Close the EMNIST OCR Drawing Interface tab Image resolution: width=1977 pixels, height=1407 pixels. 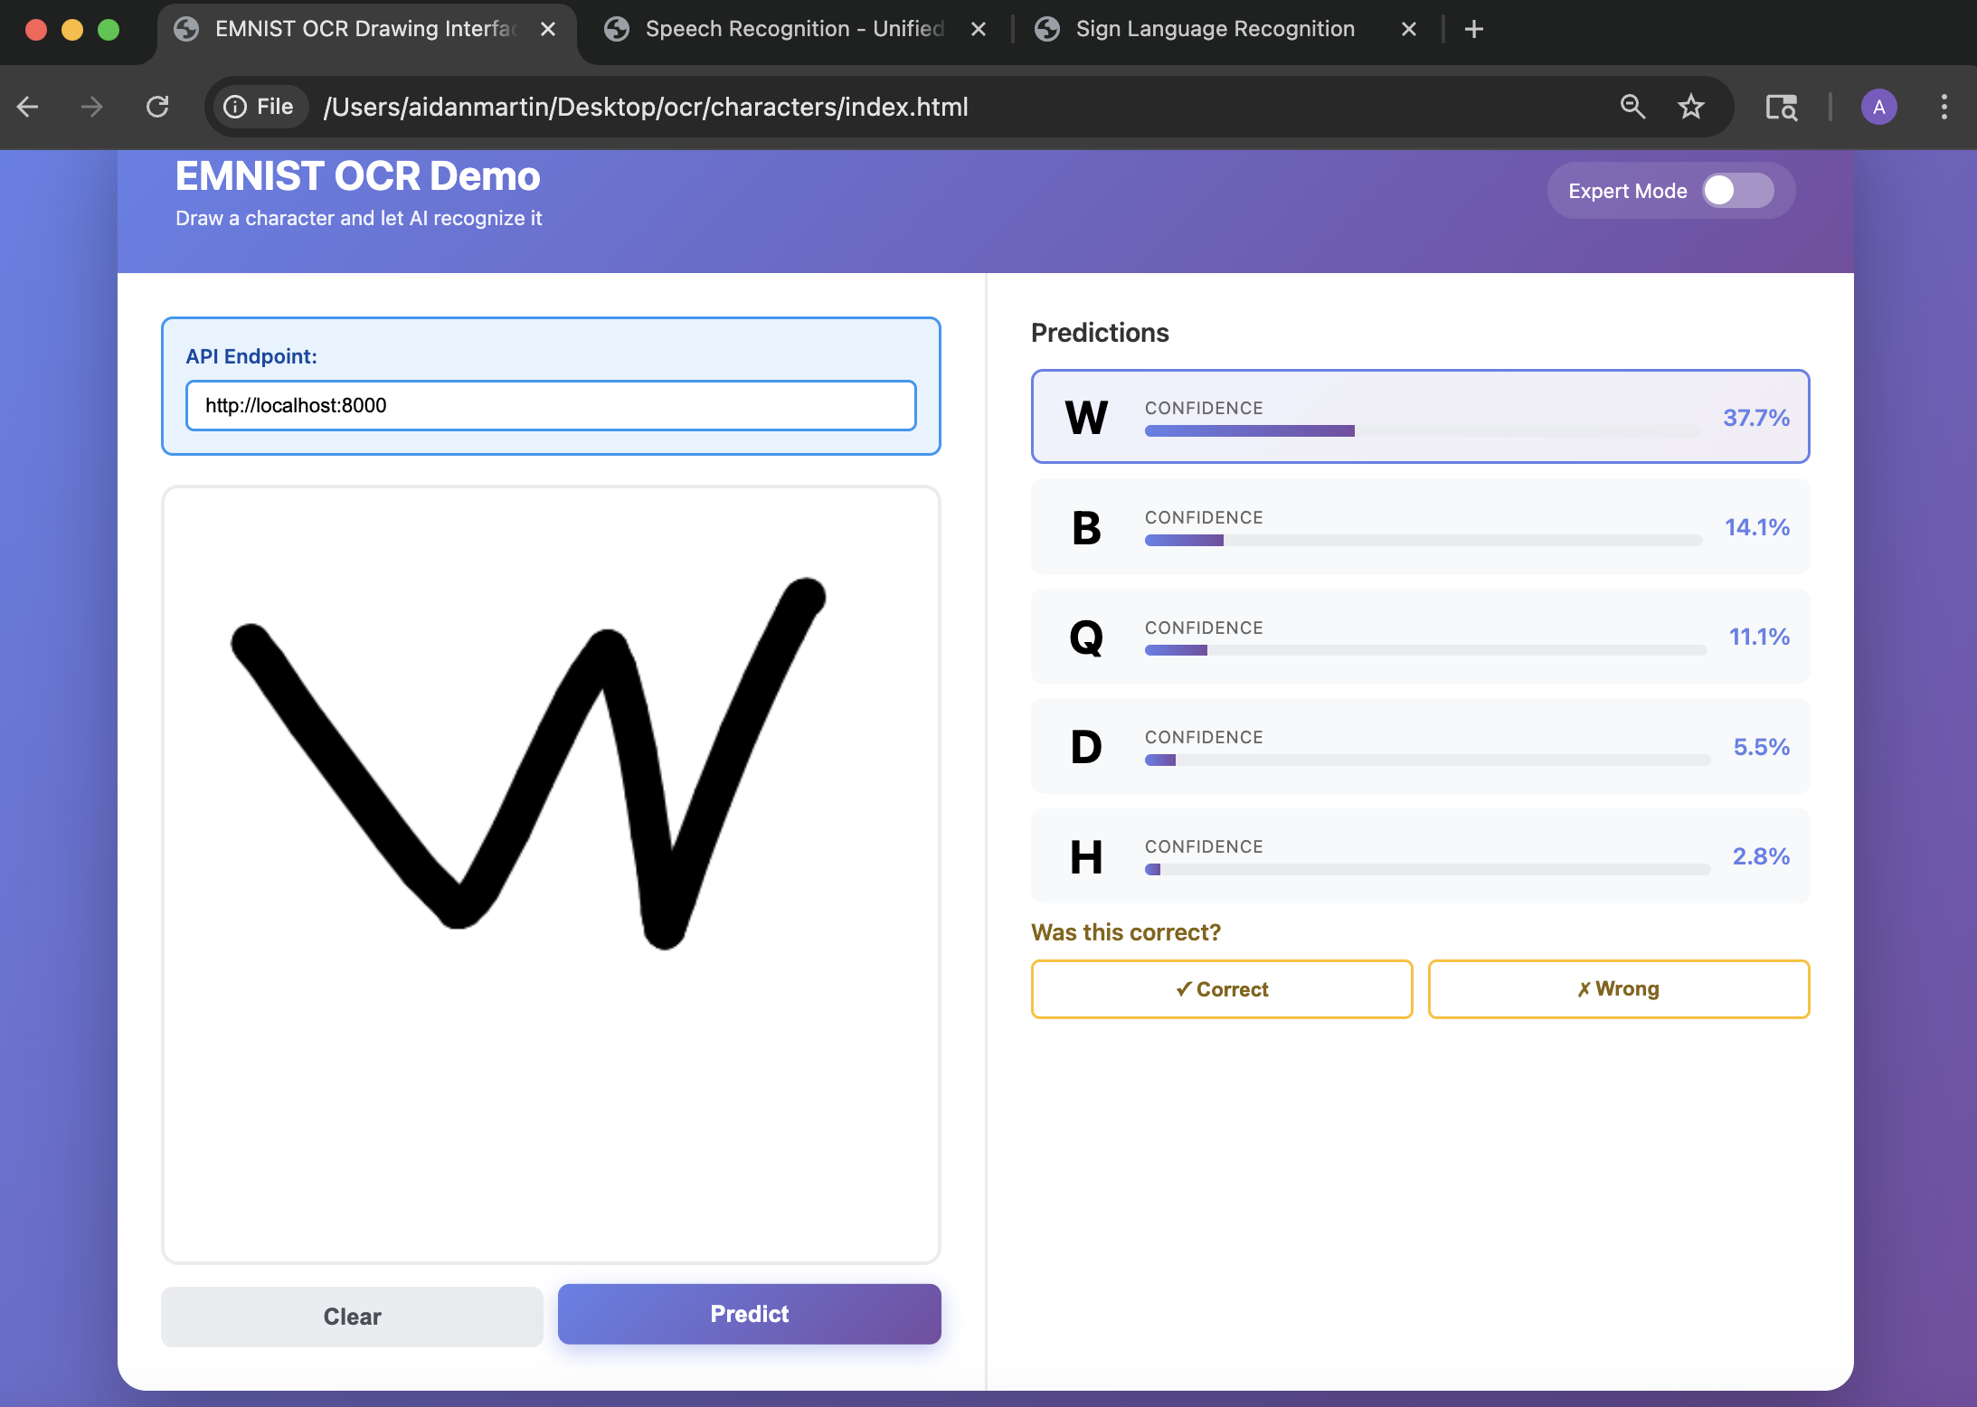tap(547, 29)
